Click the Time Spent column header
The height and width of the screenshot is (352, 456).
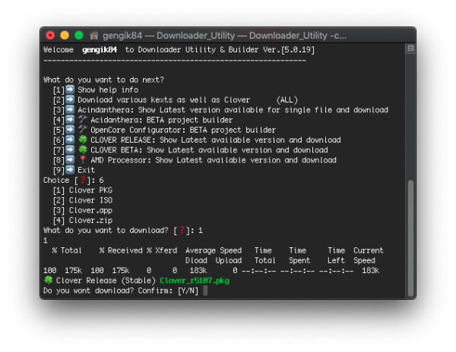[299, 256]
